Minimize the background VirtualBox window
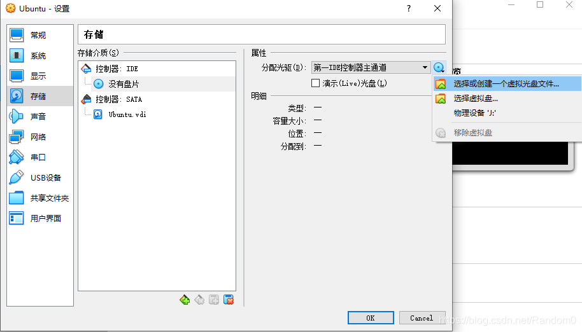 511,4
